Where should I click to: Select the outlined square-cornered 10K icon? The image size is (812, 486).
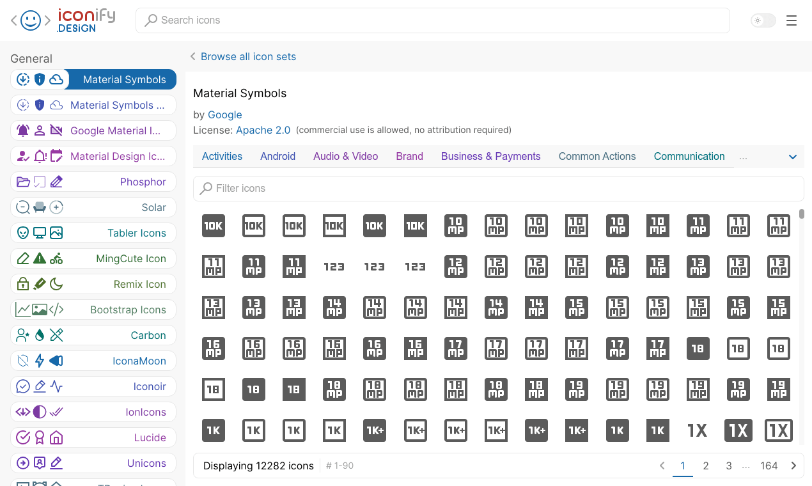coord(334,226)
